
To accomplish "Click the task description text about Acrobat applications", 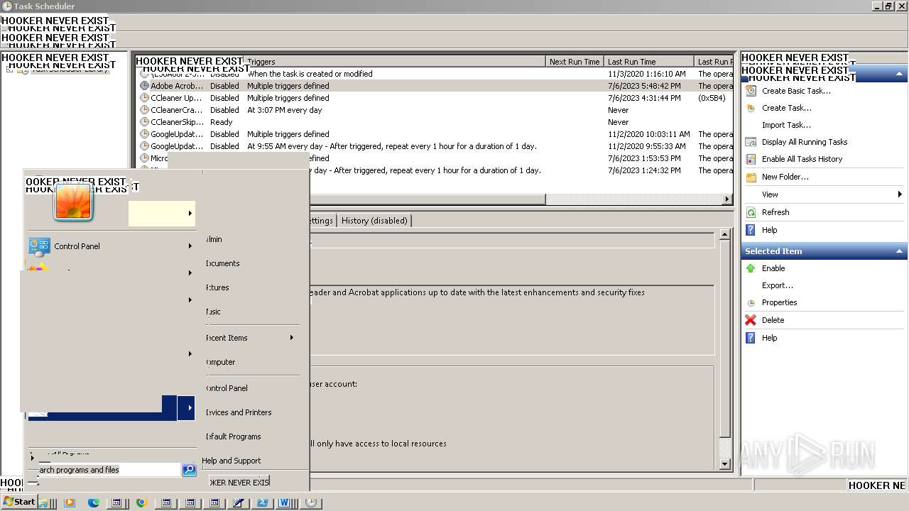I will coord(477,292).
